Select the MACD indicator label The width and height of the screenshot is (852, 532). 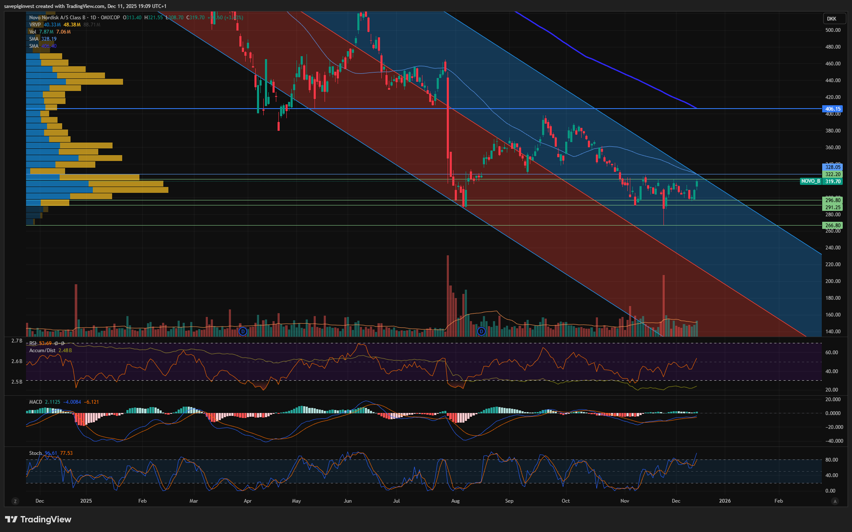point(35,402)
